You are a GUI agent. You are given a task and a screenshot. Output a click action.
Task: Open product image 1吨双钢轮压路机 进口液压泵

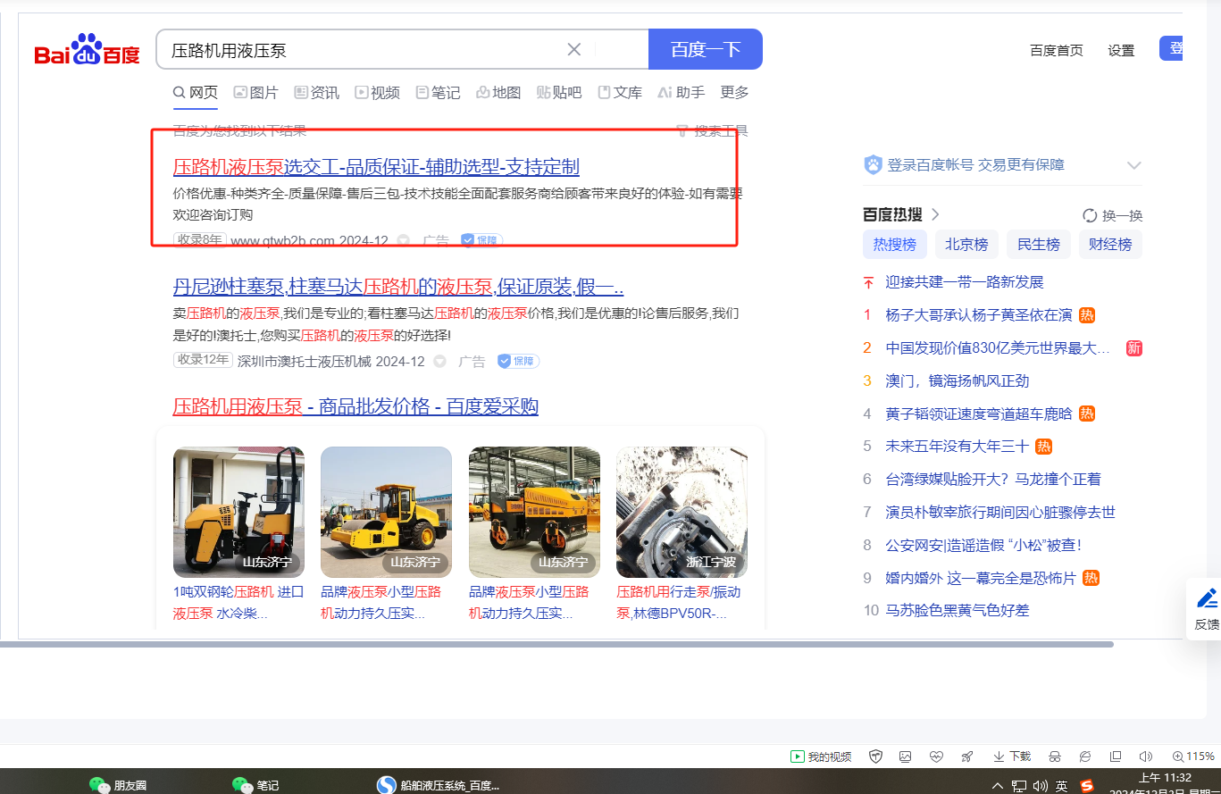pyautogui.click(x=238, y=512)
